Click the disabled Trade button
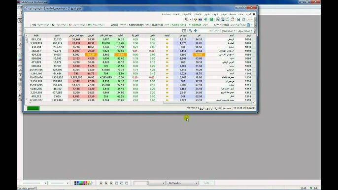 [206, 183]
